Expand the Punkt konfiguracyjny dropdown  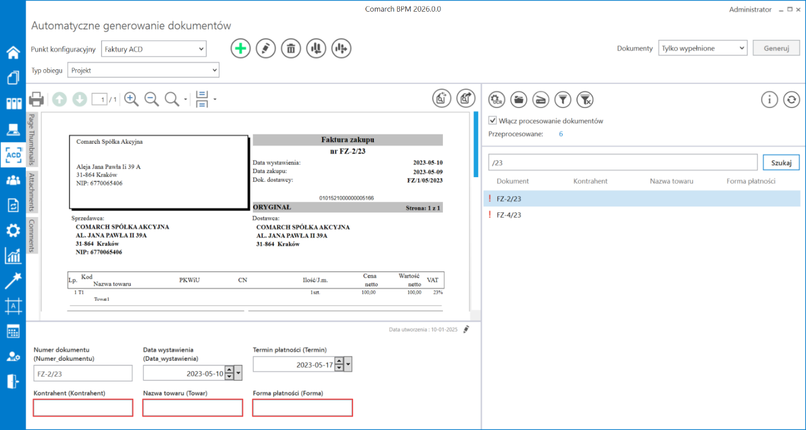pyautogui.click(x=201, y=49)
